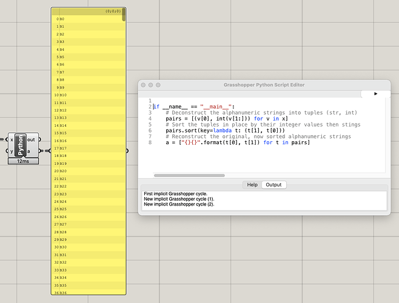Viewport: 399px width, 303px height.
Task: Run the Python script with play button
Action: coord(375,94)
